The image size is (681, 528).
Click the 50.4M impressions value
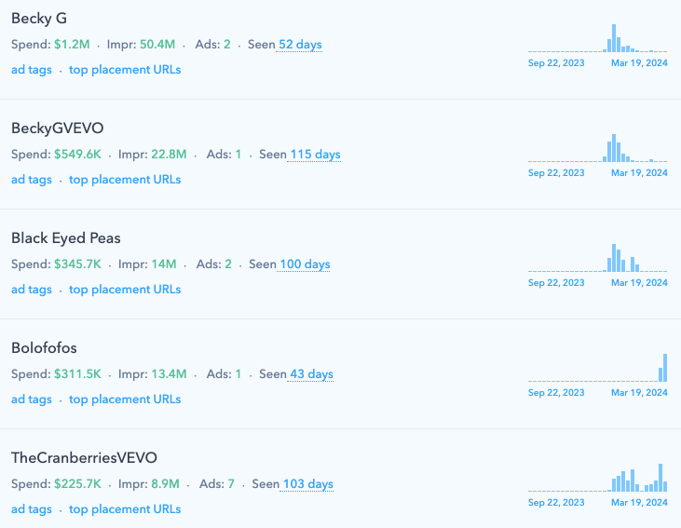coord(157,45)
